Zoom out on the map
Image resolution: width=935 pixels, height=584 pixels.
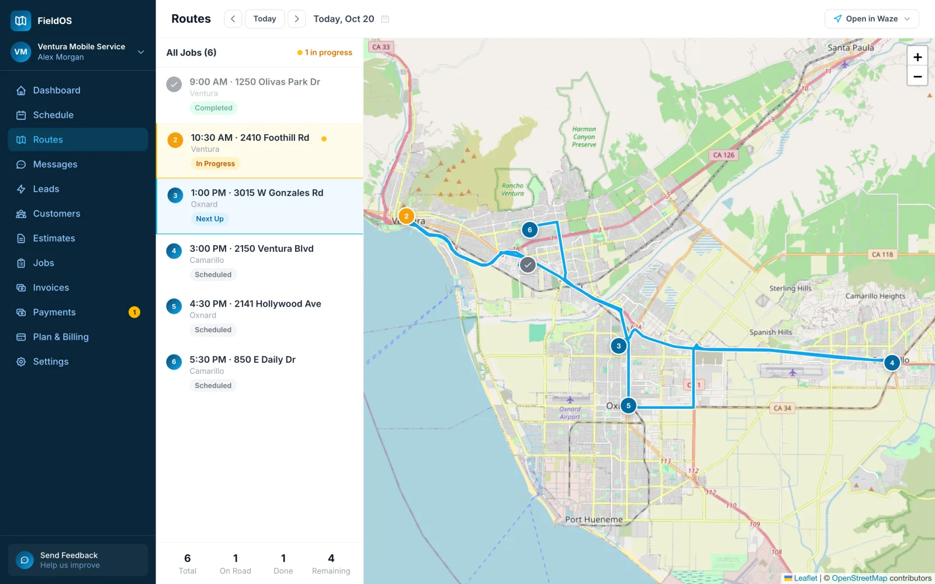[917, 76]
